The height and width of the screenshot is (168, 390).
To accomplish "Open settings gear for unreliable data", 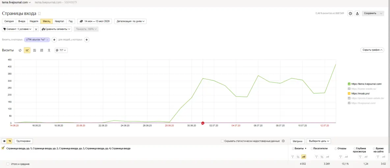I will (283, 141).
